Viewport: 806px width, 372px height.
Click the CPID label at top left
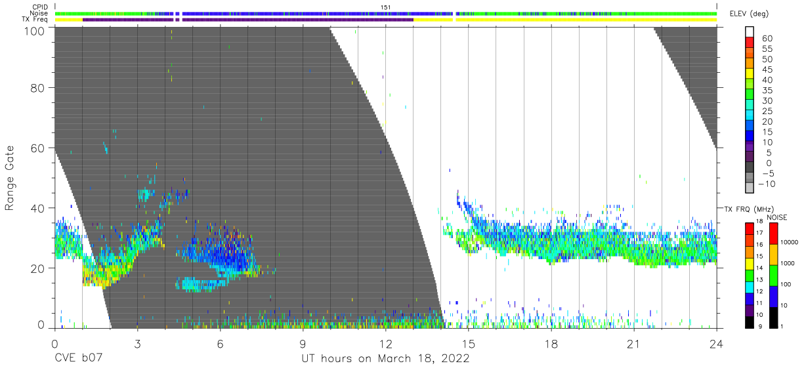click(40, 7)
